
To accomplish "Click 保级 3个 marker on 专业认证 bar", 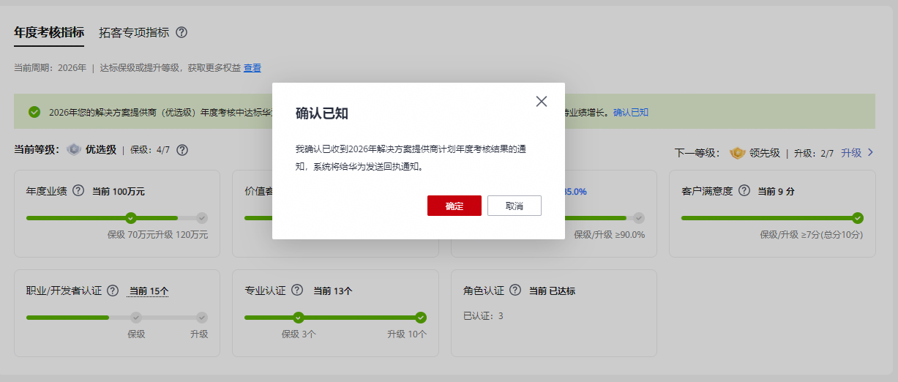I will (299, 317).
